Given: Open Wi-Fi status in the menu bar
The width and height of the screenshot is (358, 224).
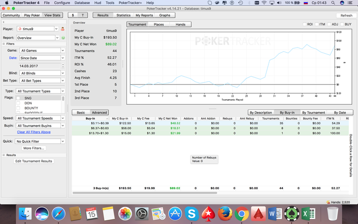Looking at the screenshot, I should [x=264, y=3].
